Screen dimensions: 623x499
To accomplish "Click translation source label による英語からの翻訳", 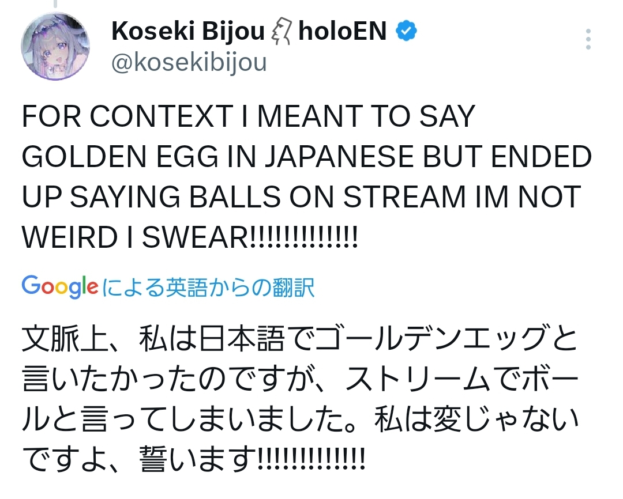I will (208, 288).
